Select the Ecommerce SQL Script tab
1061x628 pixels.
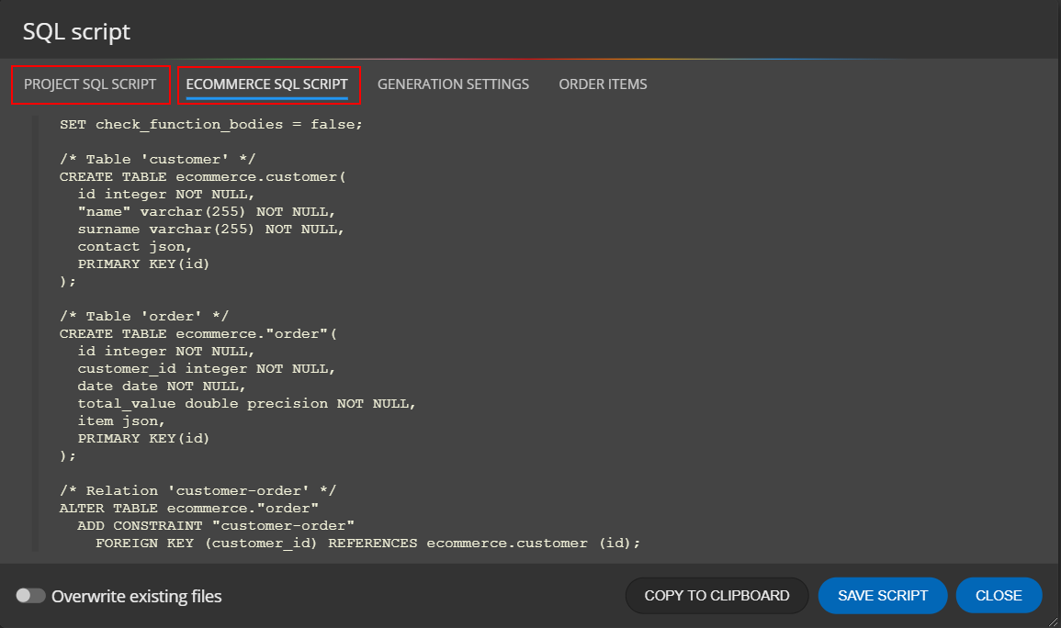266,84
